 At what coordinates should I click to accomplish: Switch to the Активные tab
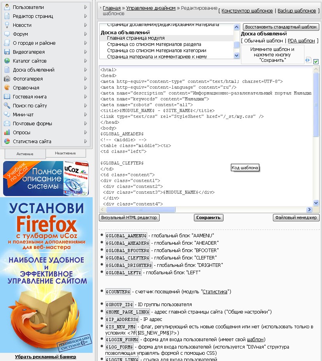[25, 154]
